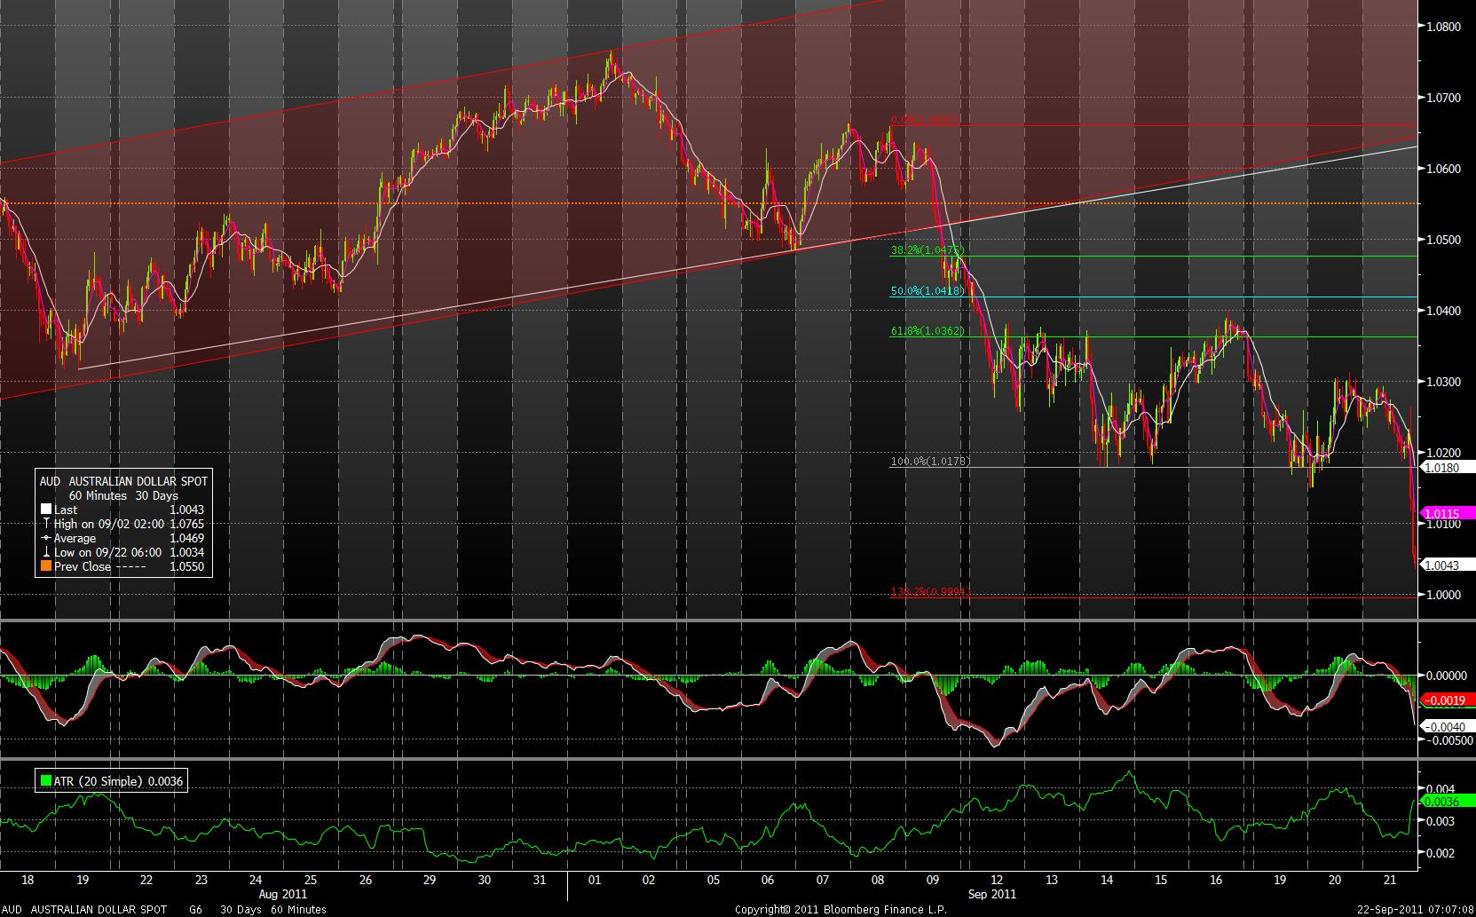Select the 38.2%(1.0475) Fibonacci label
This screenshot has height=917, width=1476.
927,250
